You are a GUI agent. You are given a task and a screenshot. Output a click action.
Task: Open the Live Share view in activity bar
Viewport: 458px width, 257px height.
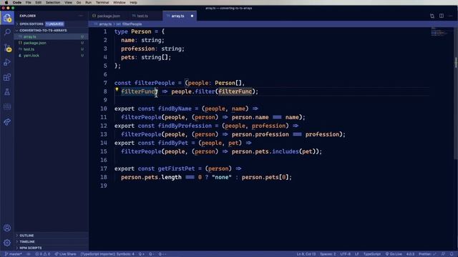[7, 122]
